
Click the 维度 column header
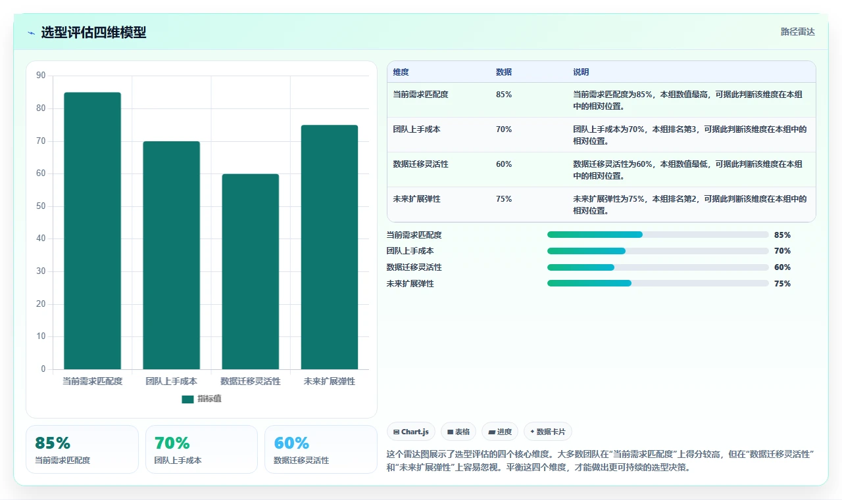click(401, 72)
